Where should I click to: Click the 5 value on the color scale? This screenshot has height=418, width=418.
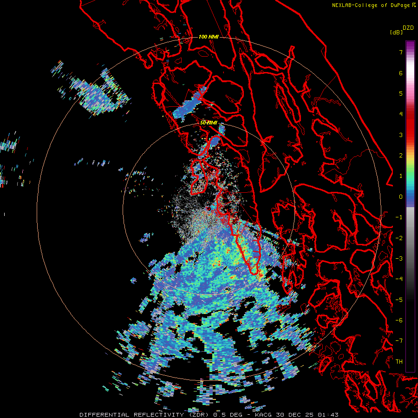point(401,94)
